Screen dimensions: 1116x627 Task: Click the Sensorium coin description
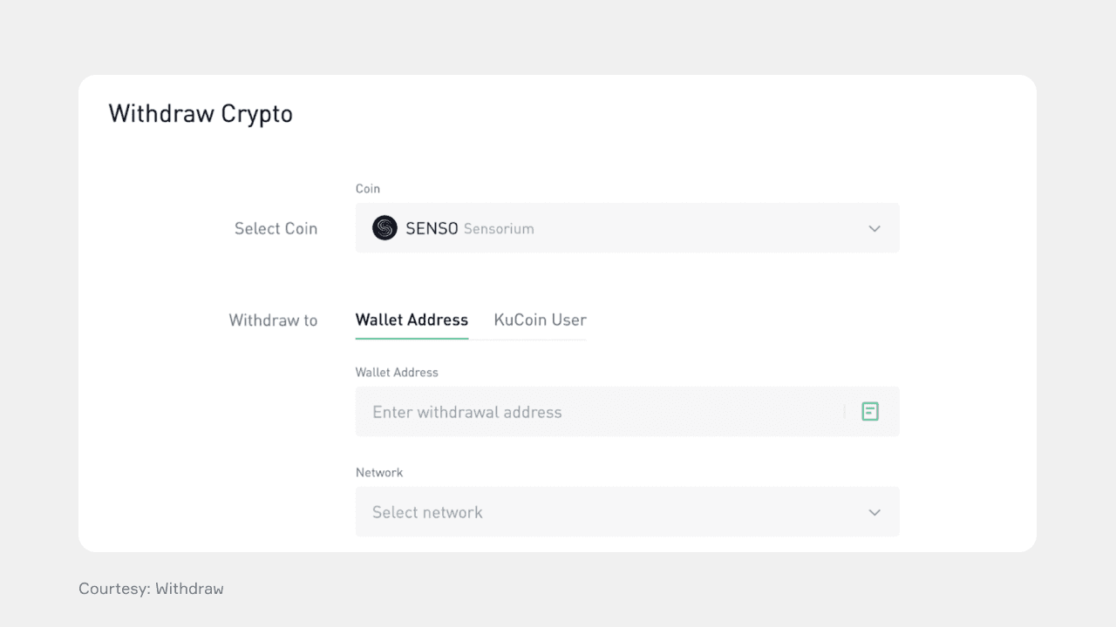point(499,229)
